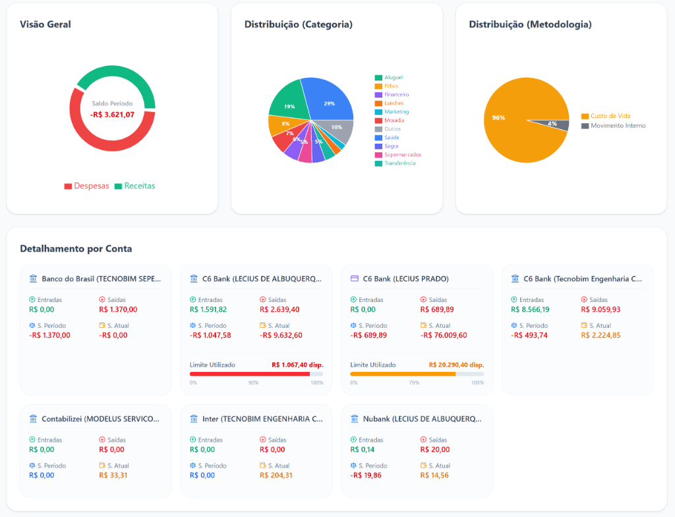This screenshot has width=675, height=517.
Task: Toggle the Receitas legend item in Visão Geral
Action: 134,186
